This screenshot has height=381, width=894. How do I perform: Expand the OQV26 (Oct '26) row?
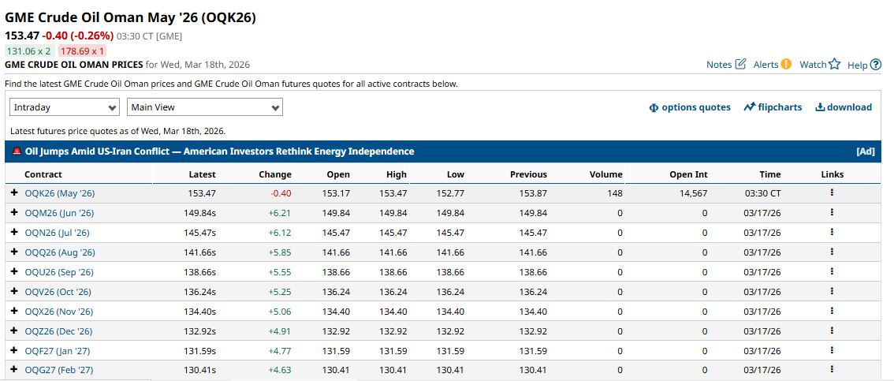click(x=14, y=291)
